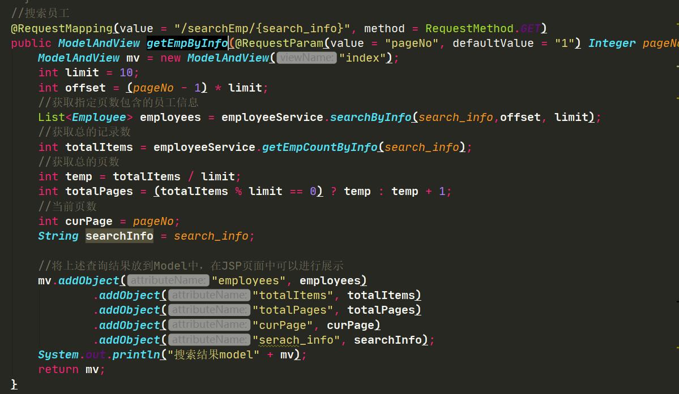Click the misspelled "serach_info" string
This screenshot has height=394, width=679.
tap(296, 340)
